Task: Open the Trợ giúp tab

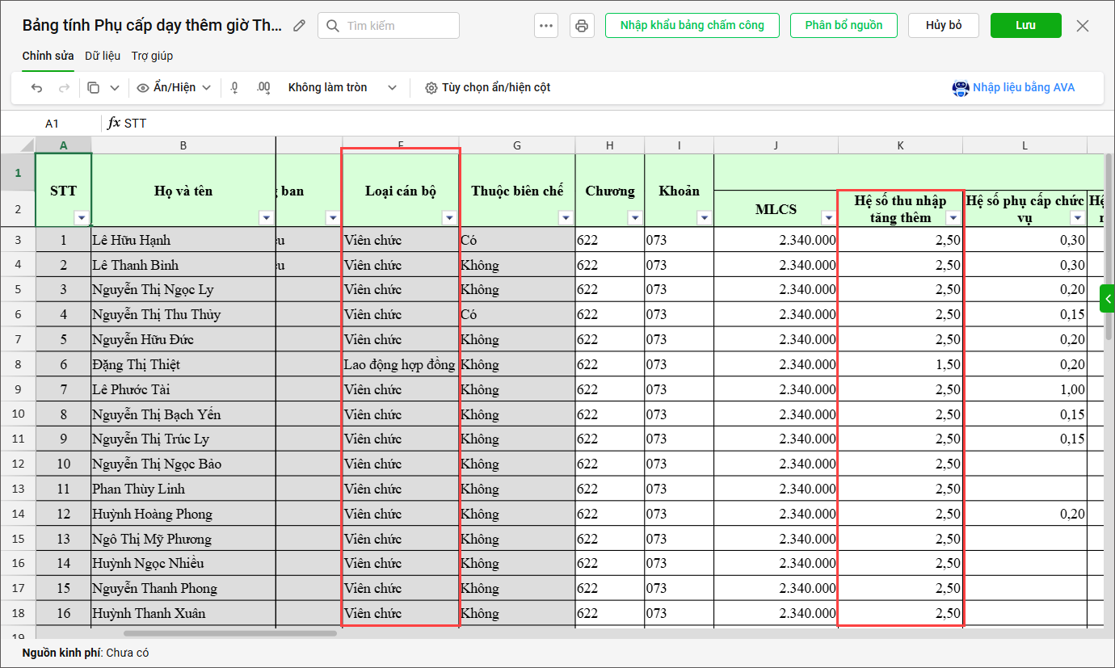Action: 152,56
